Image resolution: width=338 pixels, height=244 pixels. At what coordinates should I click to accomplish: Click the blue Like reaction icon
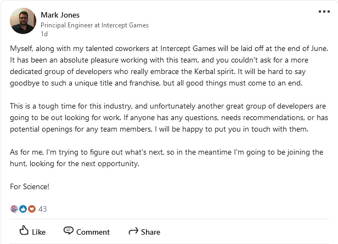[23, 209]
